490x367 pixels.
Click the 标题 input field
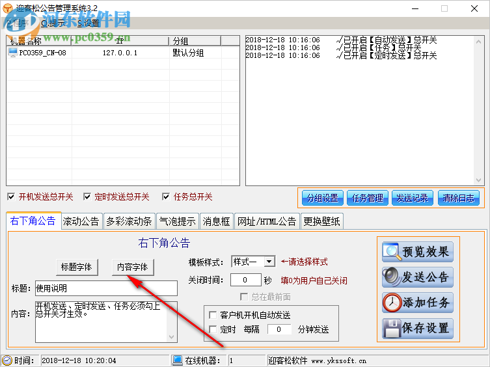point(106,288)
